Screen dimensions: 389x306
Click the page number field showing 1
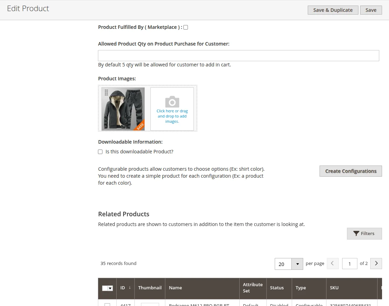point(349,264)
